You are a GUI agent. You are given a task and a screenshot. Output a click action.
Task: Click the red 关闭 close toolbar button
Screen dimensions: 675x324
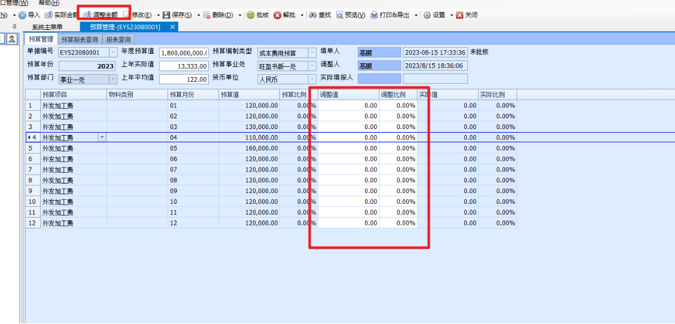(x=467, y=15)
